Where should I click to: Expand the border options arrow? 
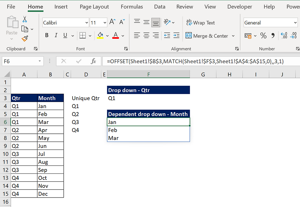(x=90, y=36)
